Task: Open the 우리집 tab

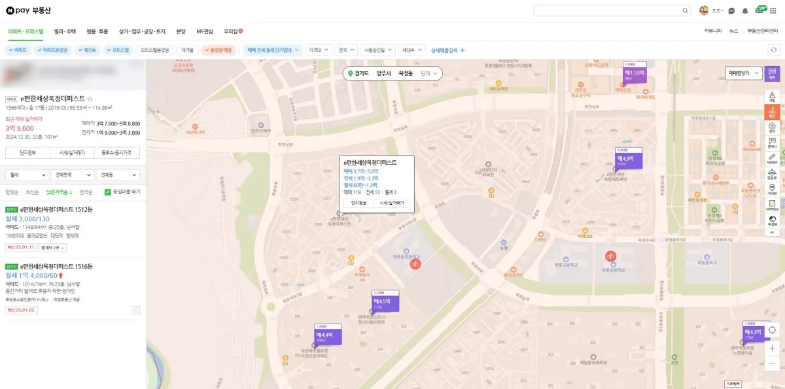Action: click(x=233, y=31)
